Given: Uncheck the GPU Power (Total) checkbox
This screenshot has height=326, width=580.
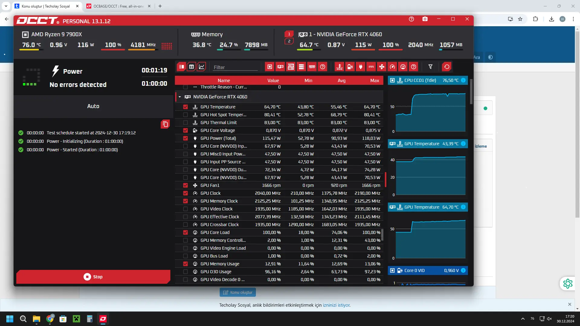Looking at the screenshot, I should coord(185,138).
